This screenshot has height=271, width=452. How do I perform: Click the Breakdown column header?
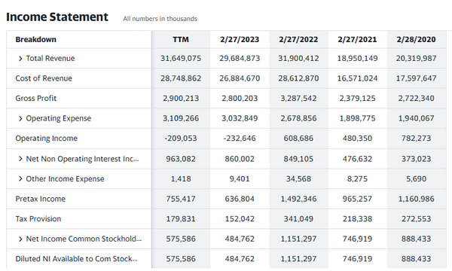click(35, 39)
